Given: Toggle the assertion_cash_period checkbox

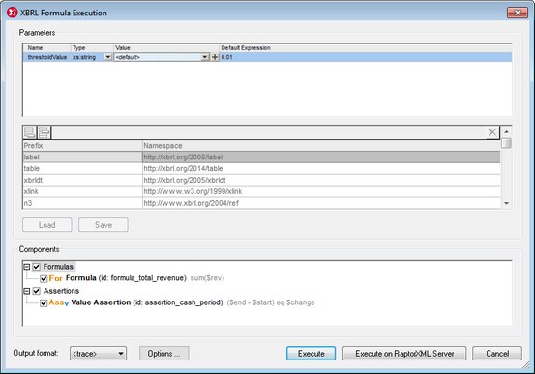Looking at the screenshot, I should click(x=44, y=302).
